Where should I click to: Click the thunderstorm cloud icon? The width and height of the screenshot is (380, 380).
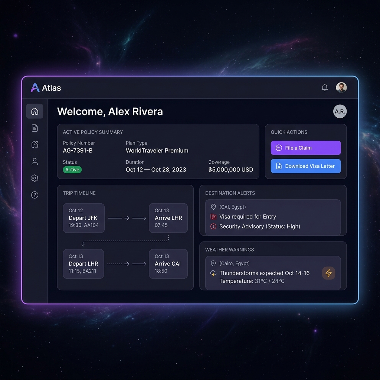tap(213, 273)
